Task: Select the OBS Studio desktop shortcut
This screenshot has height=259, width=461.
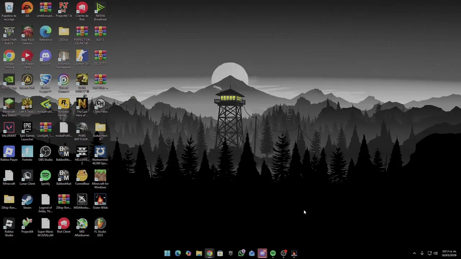Action: (x=45, y=154)
